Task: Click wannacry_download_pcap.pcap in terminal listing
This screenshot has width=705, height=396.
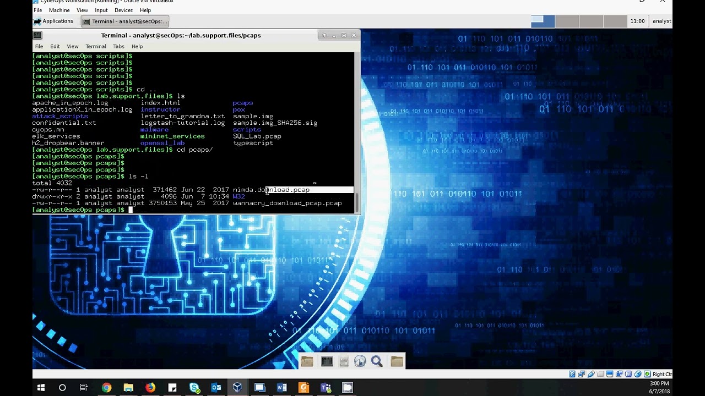Action: pyautogui.click(x=288, y=203)
